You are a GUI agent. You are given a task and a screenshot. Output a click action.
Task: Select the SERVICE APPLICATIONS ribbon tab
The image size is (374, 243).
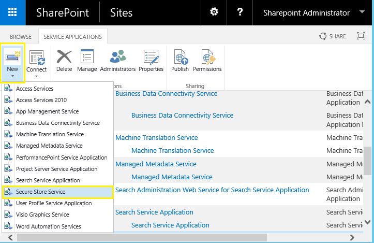73,37
